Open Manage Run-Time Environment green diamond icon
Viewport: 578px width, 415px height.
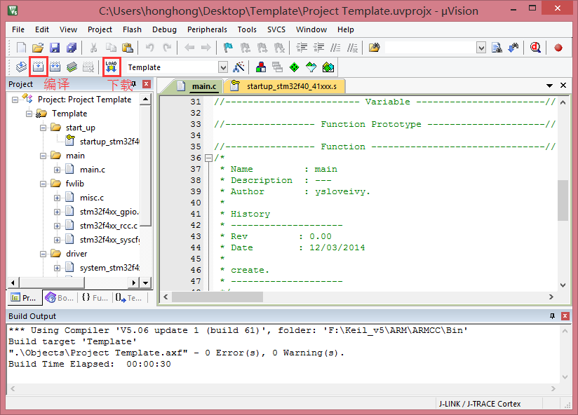[x=294, y=67]
